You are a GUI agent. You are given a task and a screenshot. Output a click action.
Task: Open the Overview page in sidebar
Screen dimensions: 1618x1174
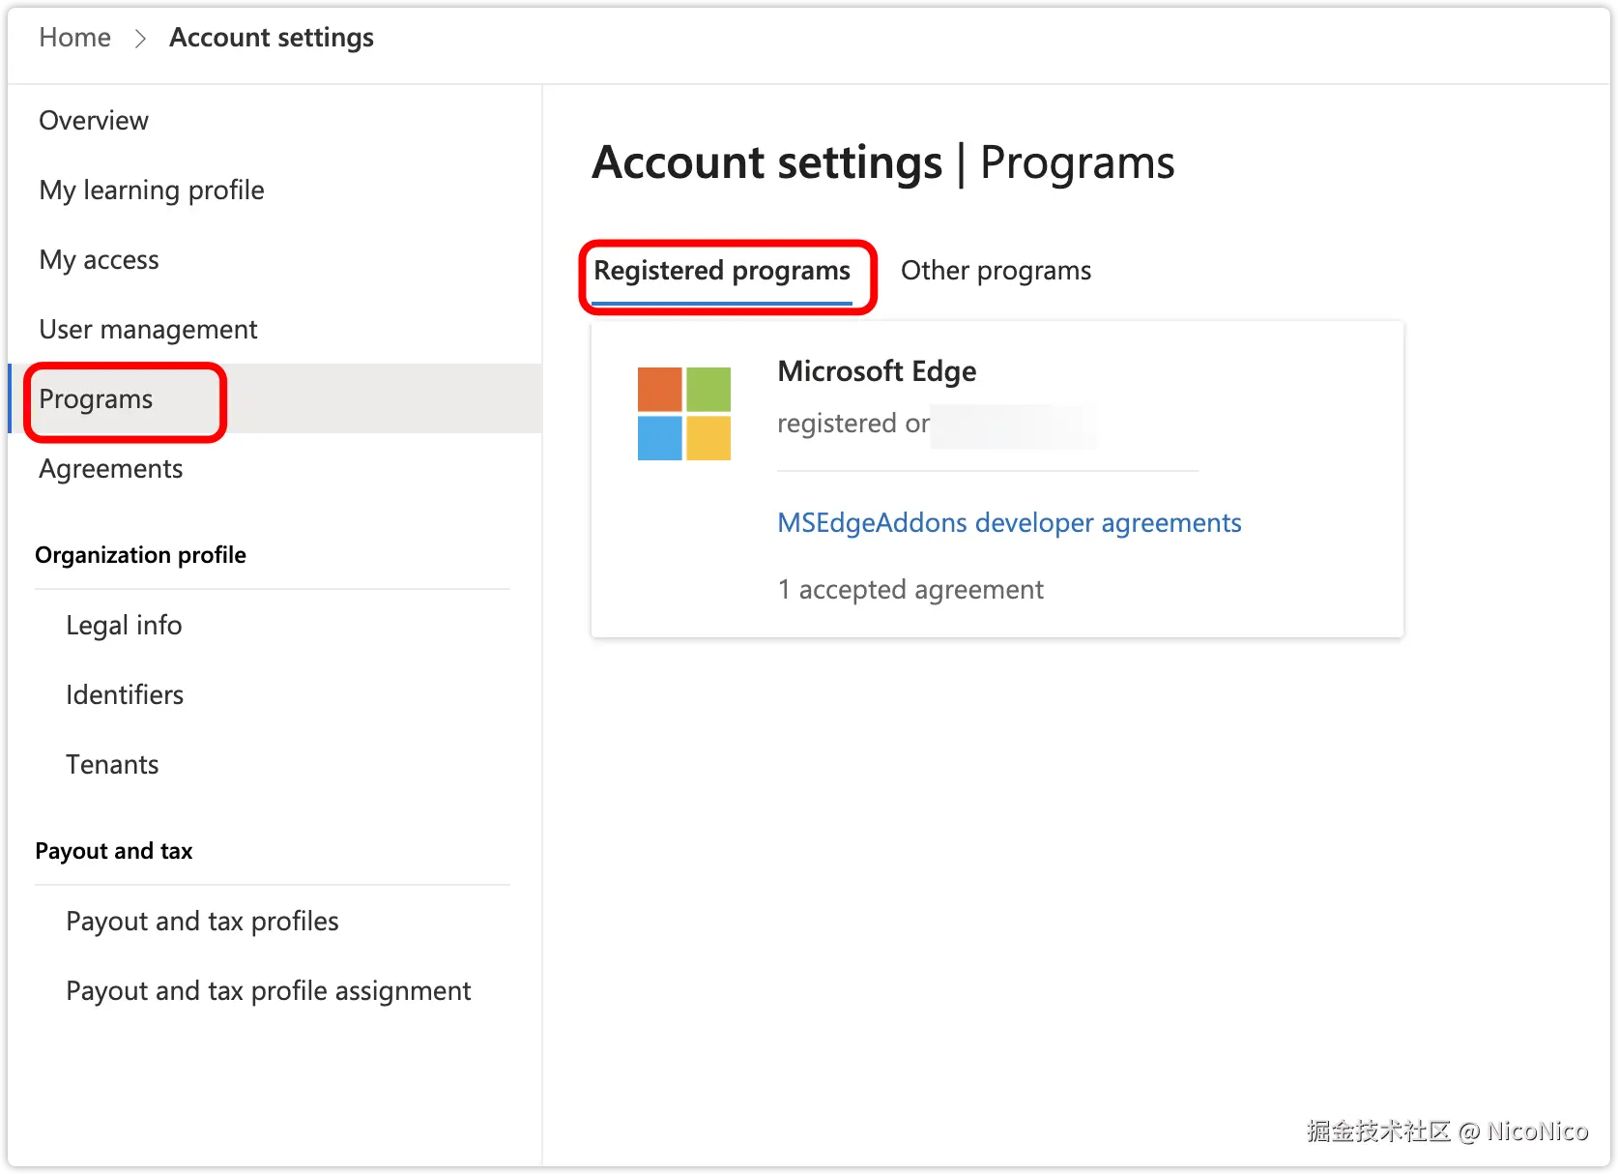[94, 121]
